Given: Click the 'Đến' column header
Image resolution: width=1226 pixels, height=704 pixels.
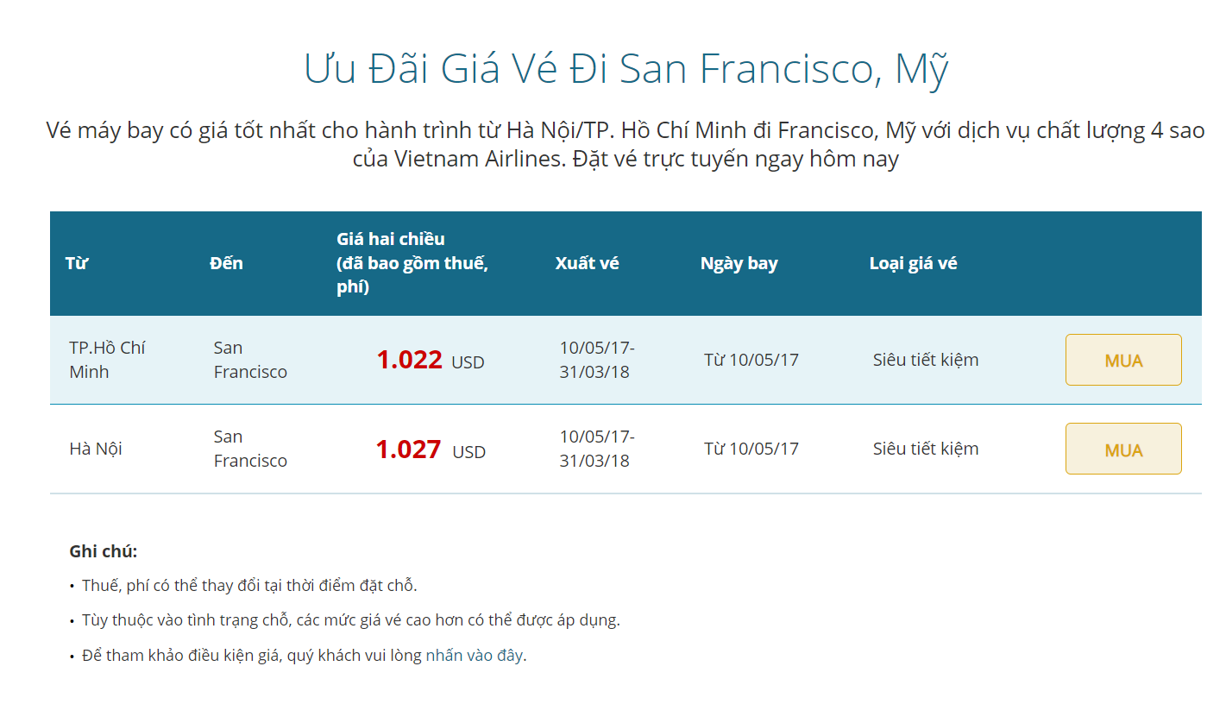Looking at the screenshot, I should click(x=226, y=263).
